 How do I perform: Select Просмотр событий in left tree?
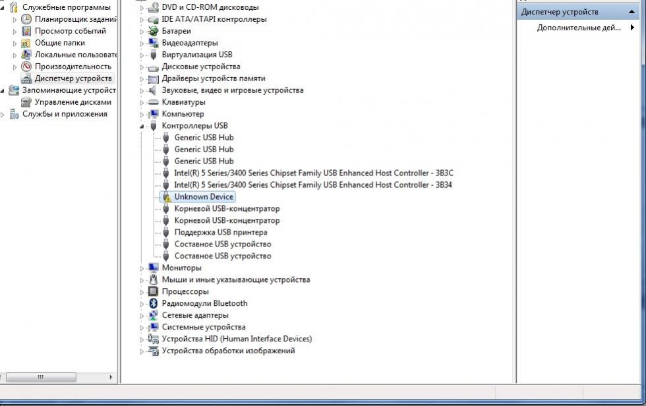70,31
